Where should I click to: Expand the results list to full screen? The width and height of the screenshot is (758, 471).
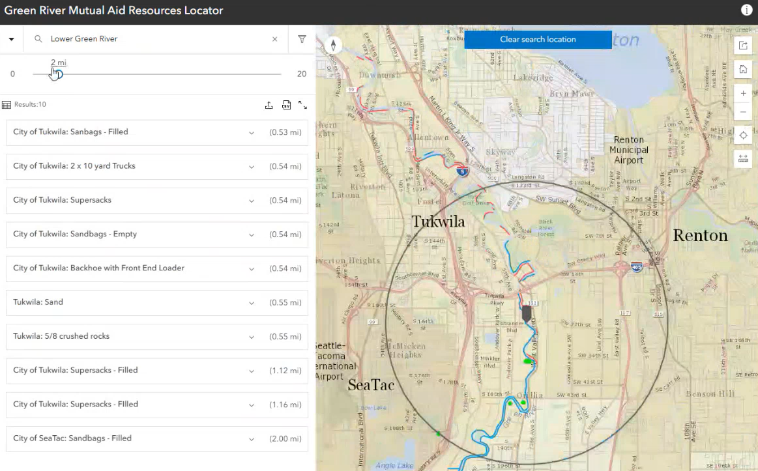[303, 104]
